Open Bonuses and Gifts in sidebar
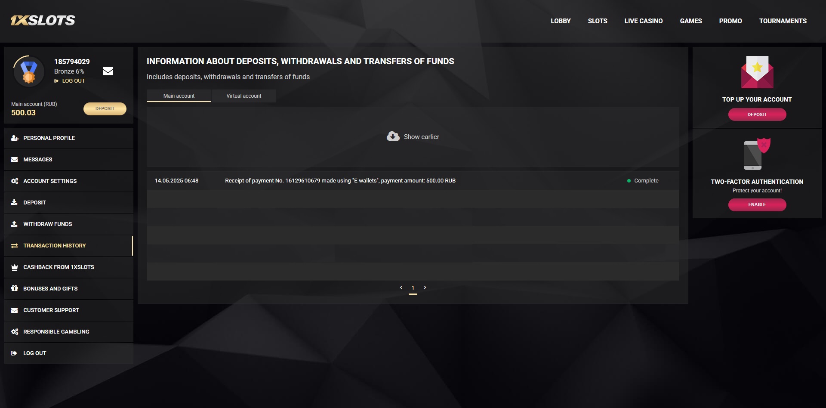This screenshot has width=826, height=408. (x=69, y=289)
